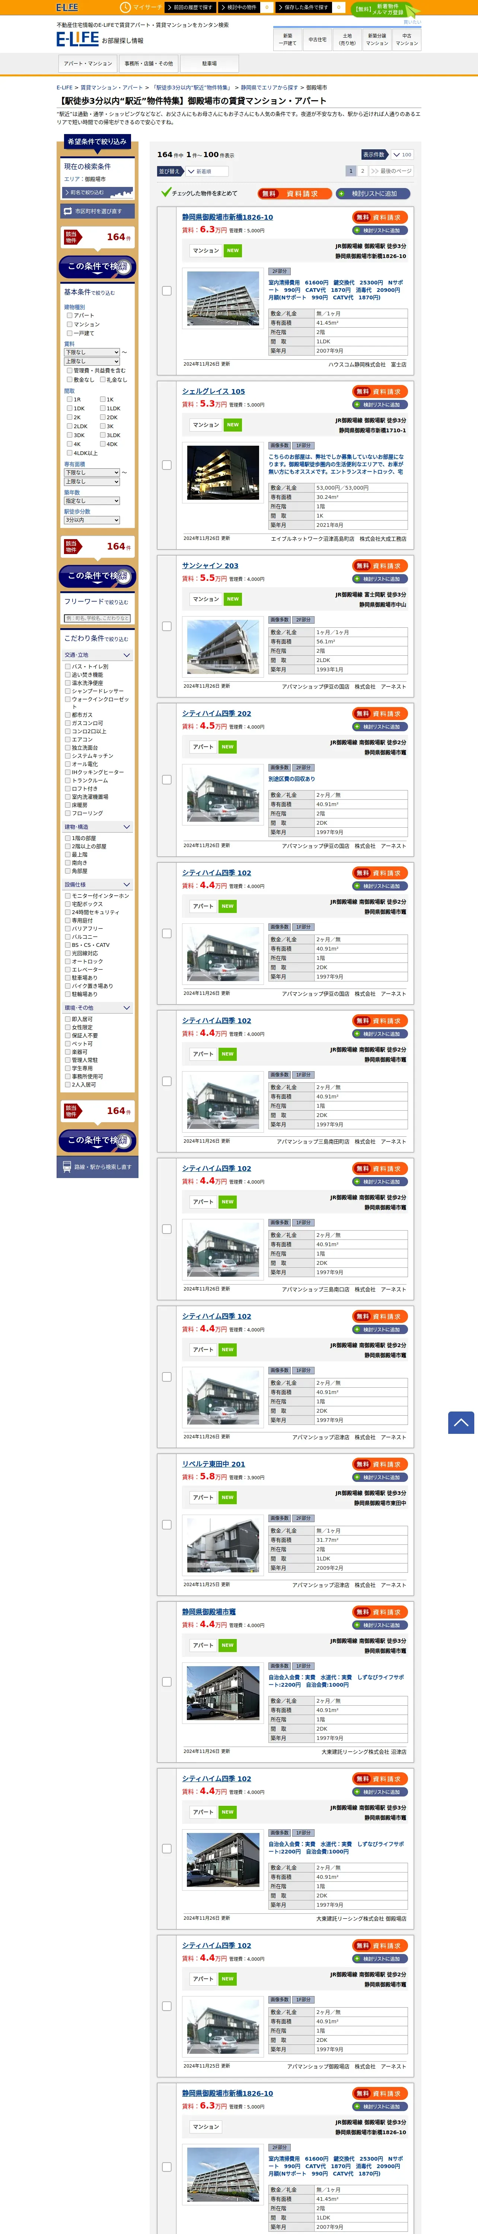Click フリーワード keyword input field

pyautogui.click(x=97, y=618)
